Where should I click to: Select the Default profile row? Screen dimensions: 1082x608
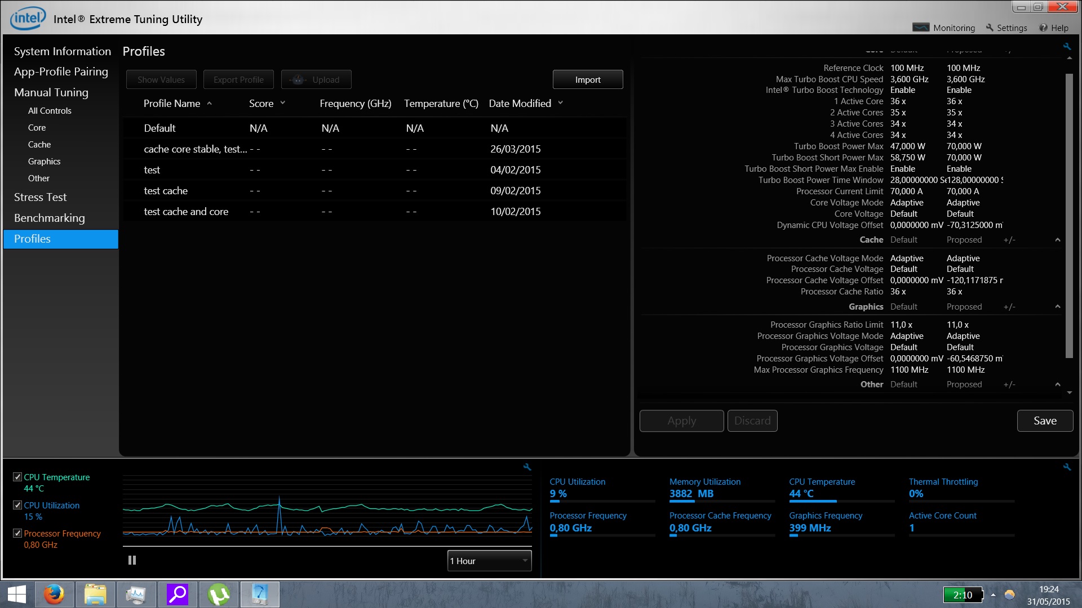[374, 128]
